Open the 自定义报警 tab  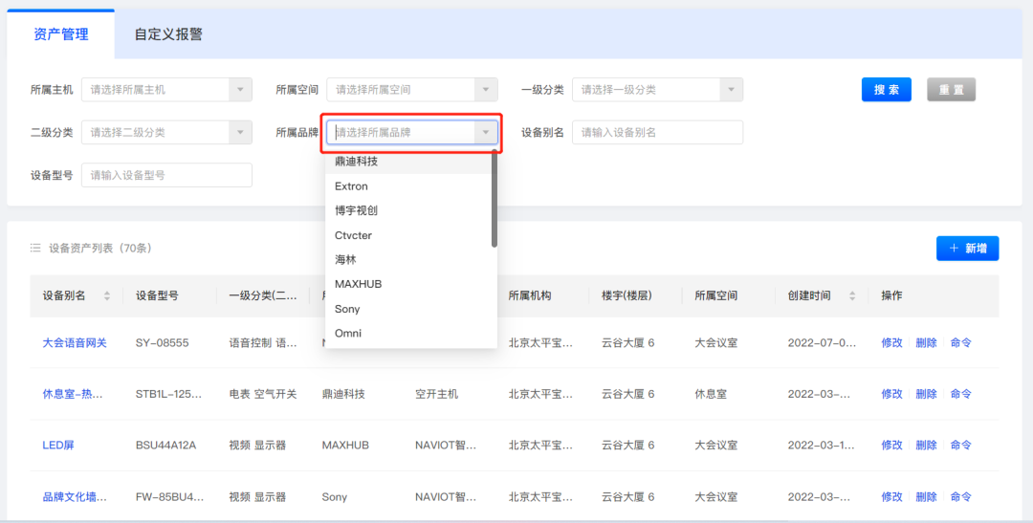[x=168, y=35]
